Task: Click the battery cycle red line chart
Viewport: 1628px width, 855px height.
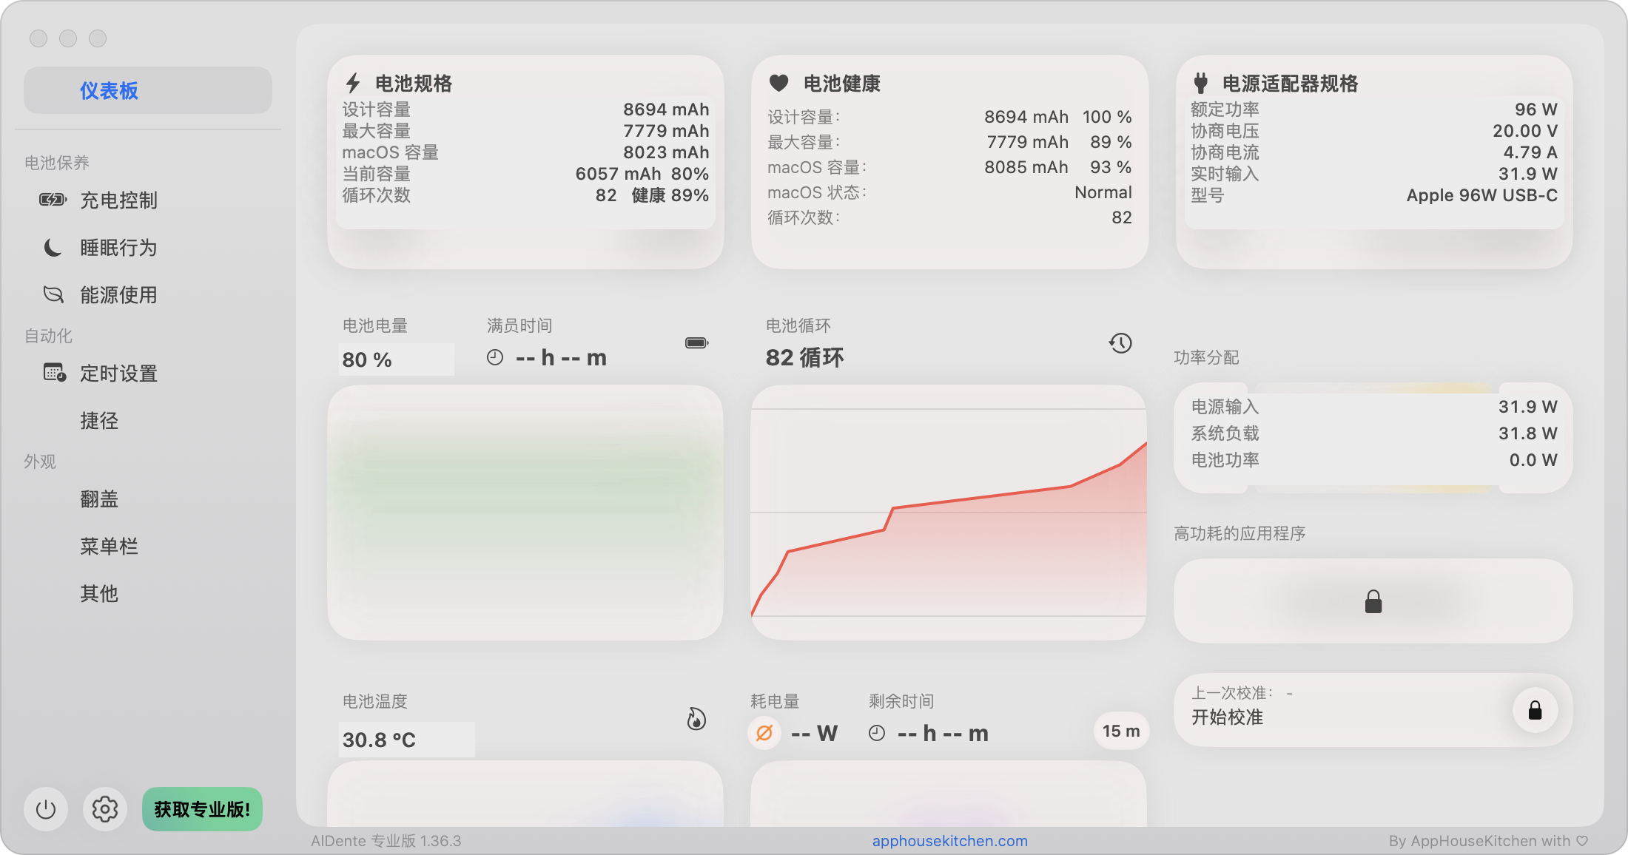Action: coord(949,513)
